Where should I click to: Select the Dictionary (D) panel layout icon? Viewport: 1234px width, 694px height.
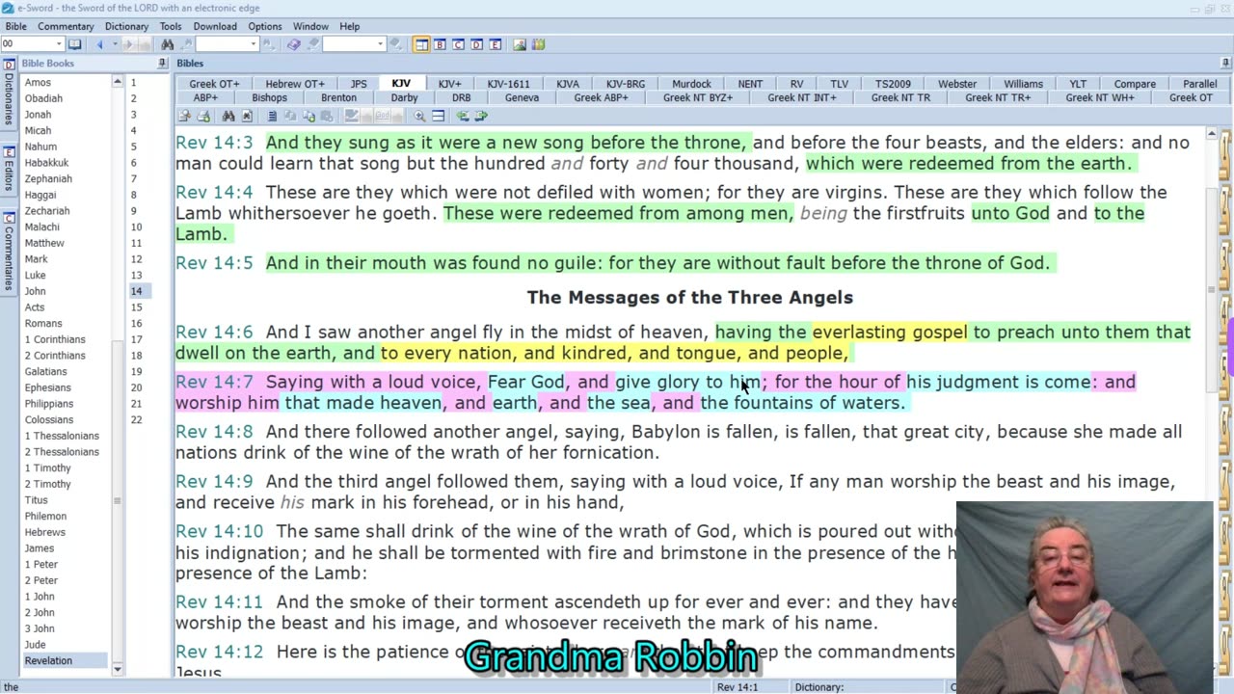476,44
